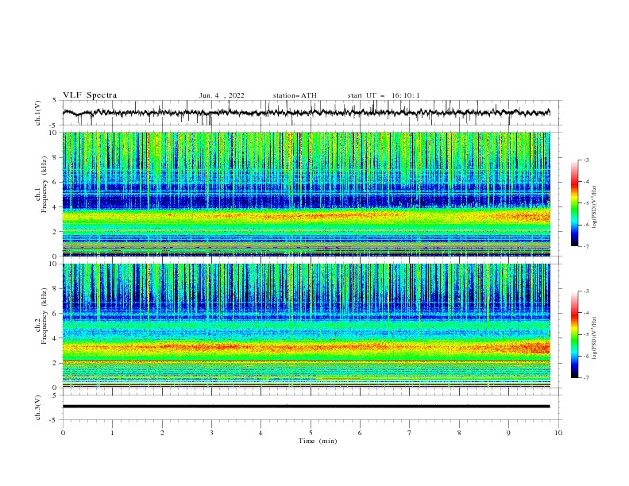This screenshot has height=486, width=629.
Task: Click time axis tick label "7"
Action: (x=410, y=433)
